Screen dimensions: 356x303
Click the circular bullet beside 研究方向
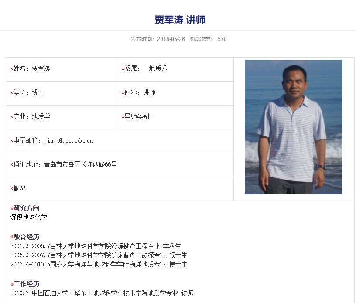pyautogui.click(x=12, y=208)
